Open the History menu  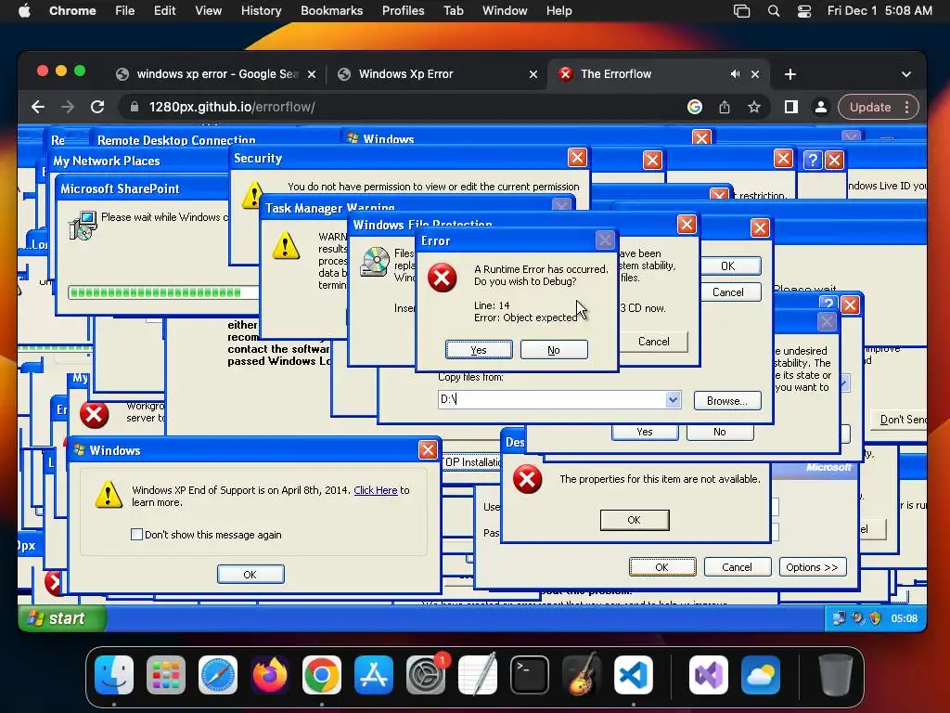(x=261, y=11)
